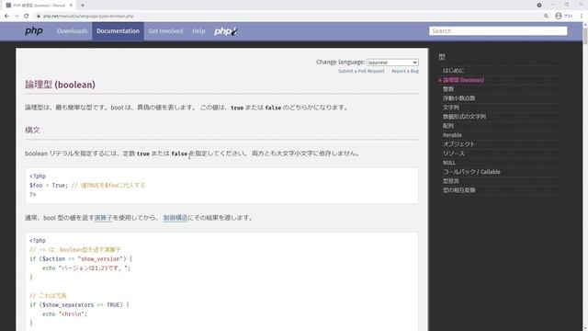
Task: Open 型の相互変換 in the sidebar
Action: pyautogui.click(x=458, y=190)
